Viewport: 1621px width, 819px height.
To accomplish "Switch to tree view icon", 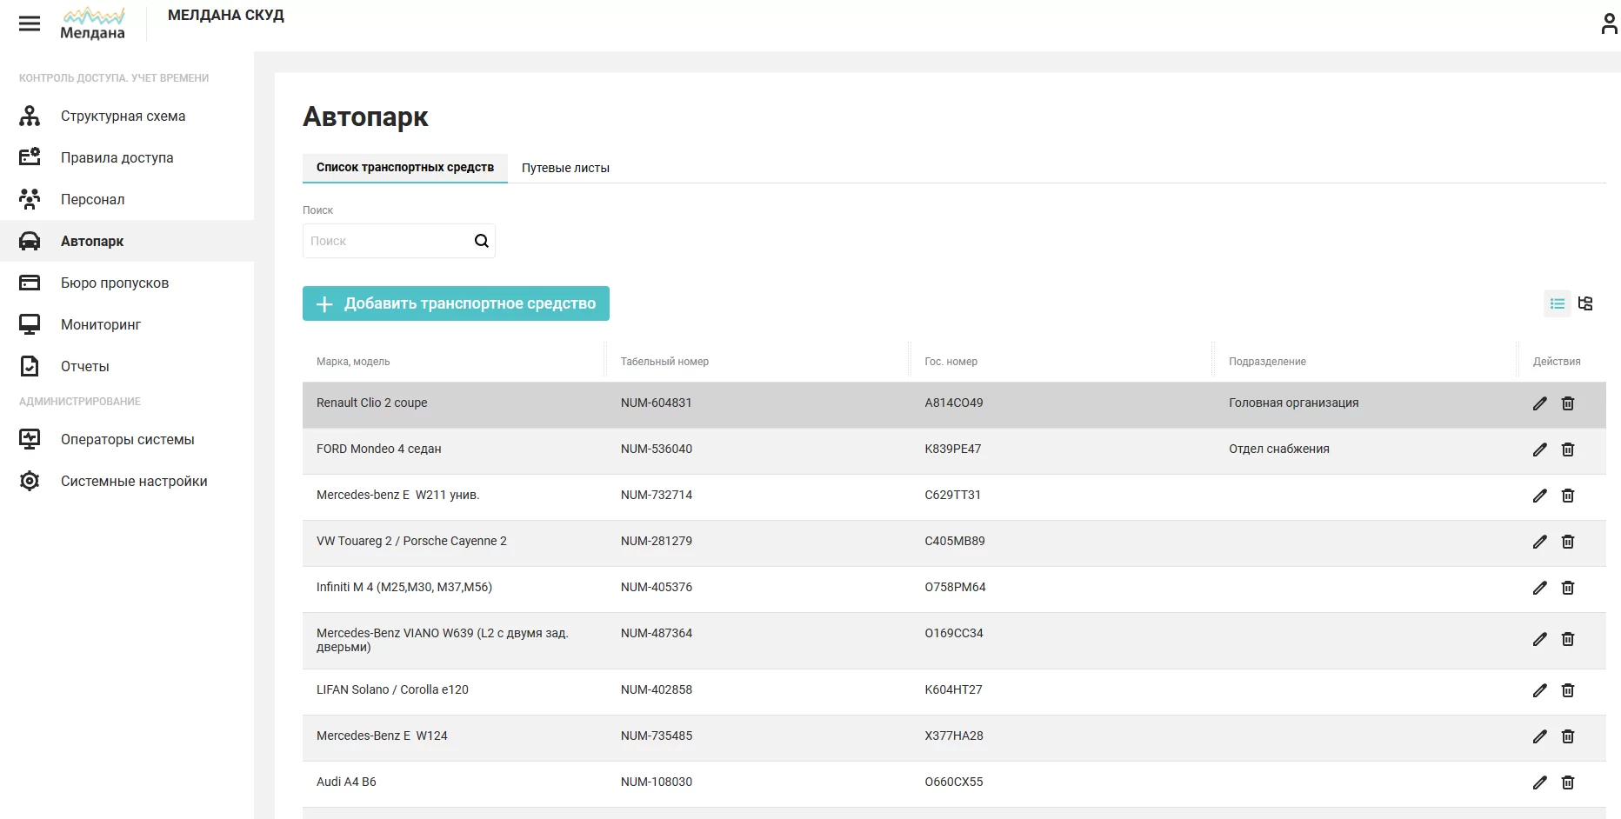I will pos(1585,303).
